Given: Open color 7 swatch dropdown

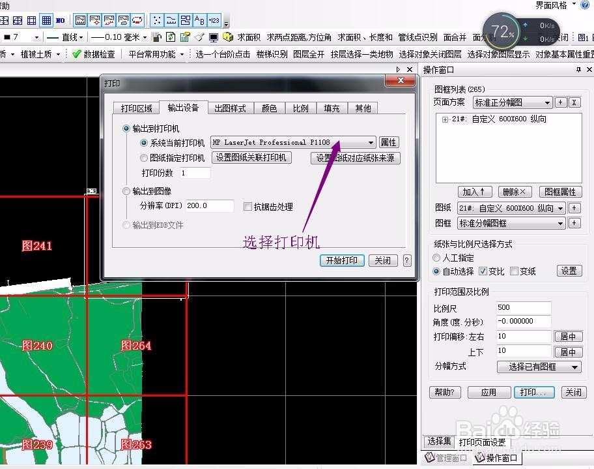Looking at the screenshot, I should (x=36, y=38).
